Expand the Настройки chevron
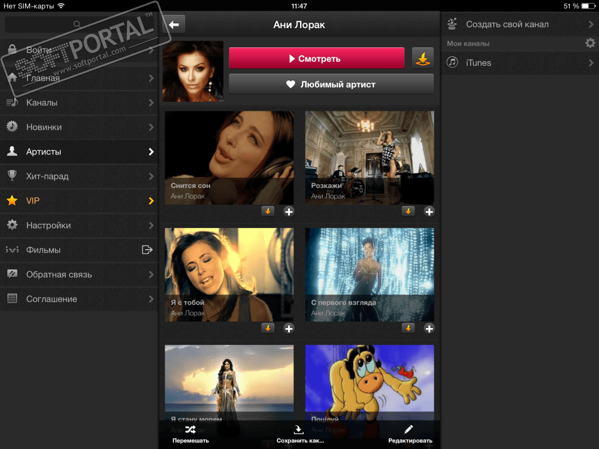 point(152,225)
